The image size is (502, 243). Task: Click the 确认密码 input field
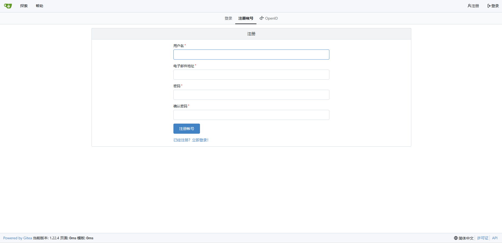[x=251, y=115]
